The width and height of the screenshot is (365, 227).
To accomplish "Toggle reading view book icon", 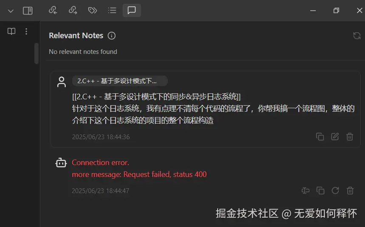I will coord(11,31).
